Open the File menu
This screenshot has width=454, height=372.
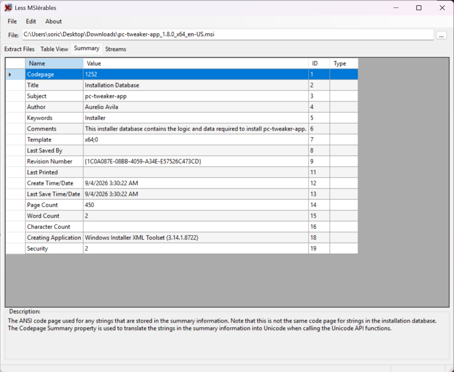click(12, 21)
